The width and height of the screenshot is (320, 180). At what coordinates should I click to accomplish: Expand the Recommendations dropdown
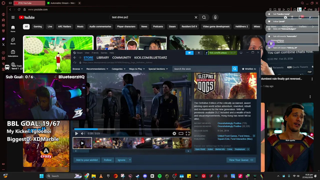97,69
